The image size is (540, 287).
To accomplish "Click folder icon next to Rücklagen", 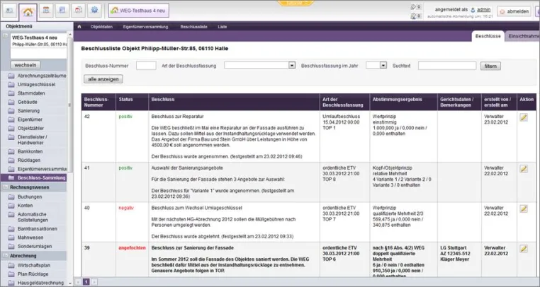I will tap(11, 160).
